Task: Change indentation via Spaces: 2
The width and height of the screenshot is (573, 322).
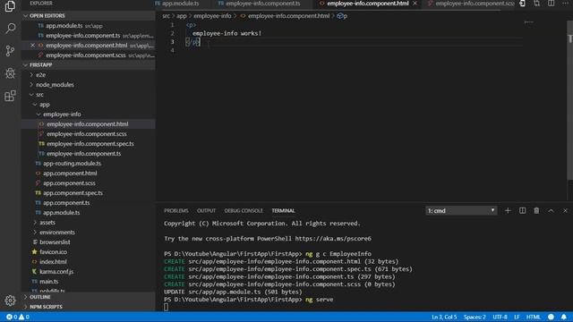Action: (475, 317)
